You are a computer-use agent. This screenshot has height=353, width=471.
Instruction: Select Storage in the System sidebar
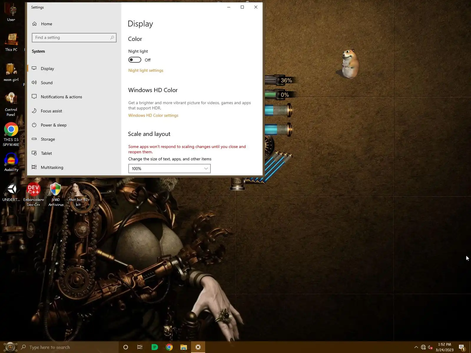tap(48, 139)
